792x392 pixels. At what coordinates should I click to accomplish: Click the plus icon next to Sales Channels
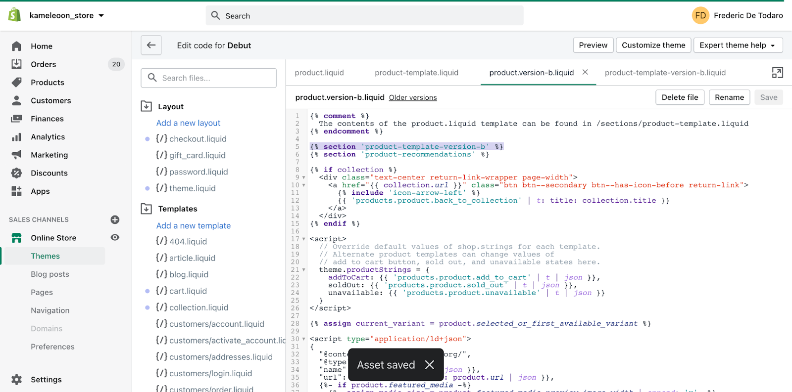[x=115, y=219]
